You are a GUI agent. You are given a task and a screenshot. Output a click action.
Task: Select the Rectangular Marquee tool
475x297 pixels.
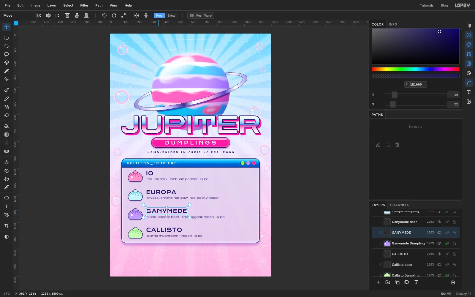click(x=7, y=38)
